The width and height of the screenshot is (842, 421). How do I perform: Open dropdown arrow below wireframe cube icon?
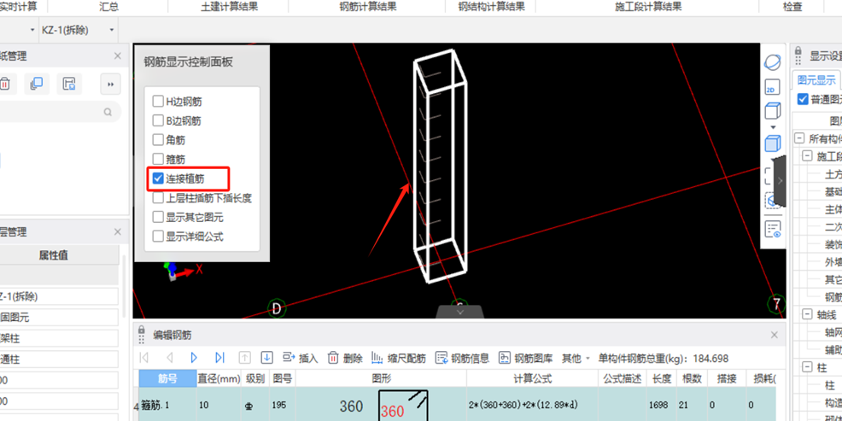(x=773, y=127)
